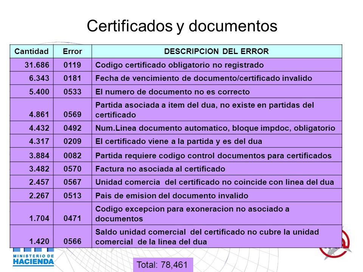Click the Ministerio de Hacienda logo
The width and height of the screenshot is (363, 272).
pyautogui.click(x=33, y=257)
